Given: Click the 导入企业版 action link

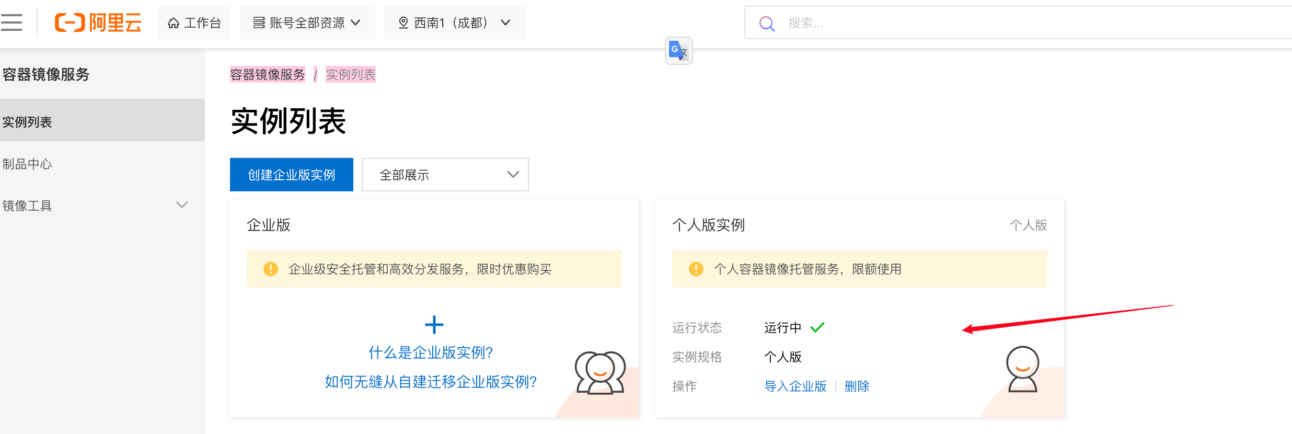Looking at the screenshot, I should click(795, 386).
